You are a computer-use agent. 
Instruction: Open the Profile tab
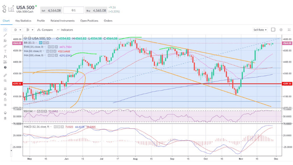41,21
